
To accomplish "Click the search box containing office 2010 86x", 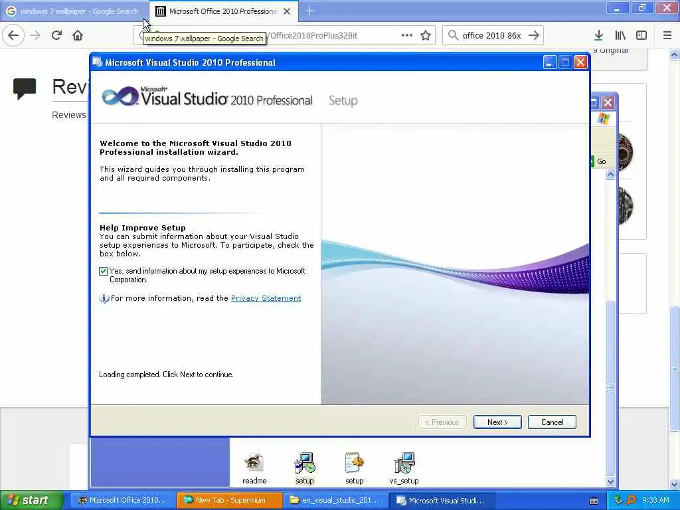I will [492, 35].
